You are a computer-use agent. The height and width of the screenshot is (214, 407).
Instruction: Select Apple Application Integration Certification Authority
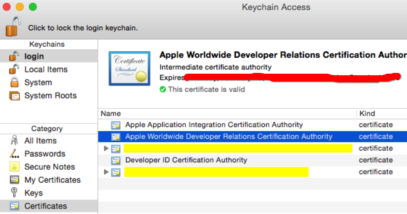click(x=214, y=125)
